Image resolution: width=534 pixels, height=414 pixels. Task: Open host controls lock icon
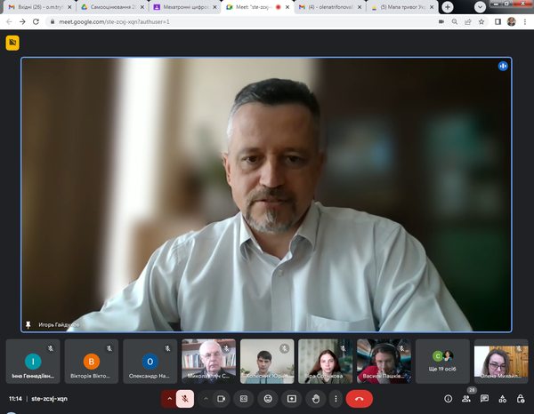[x=520, y=399]
